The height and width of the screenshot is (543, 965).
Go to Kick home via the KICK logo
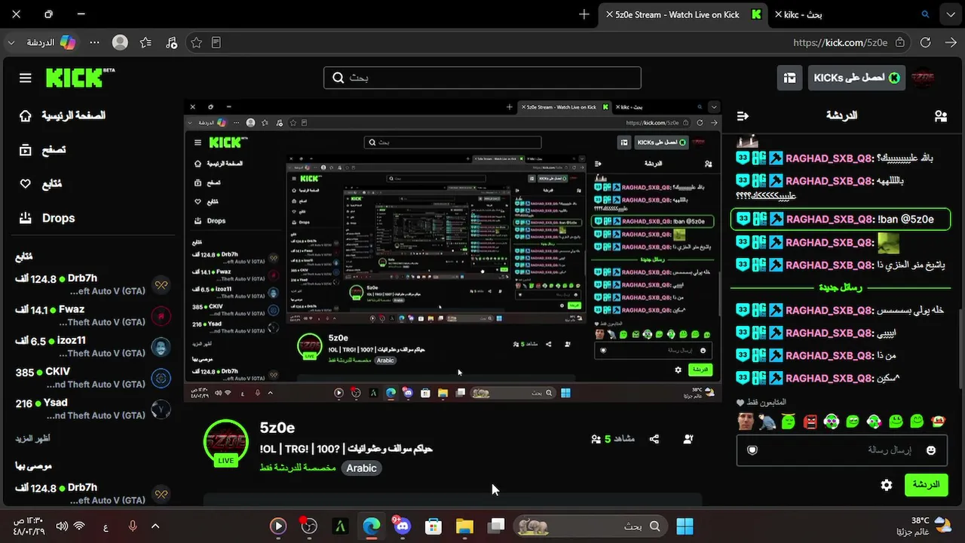pos(80,78)
